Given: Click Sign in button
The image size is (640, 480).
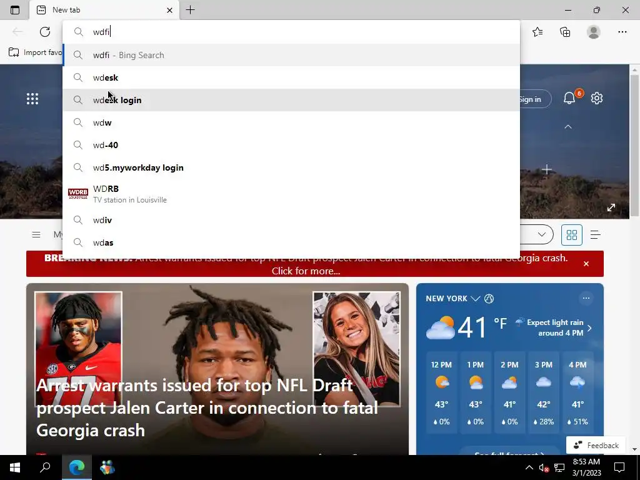Looking at the screenshot, I should point(535,99).
